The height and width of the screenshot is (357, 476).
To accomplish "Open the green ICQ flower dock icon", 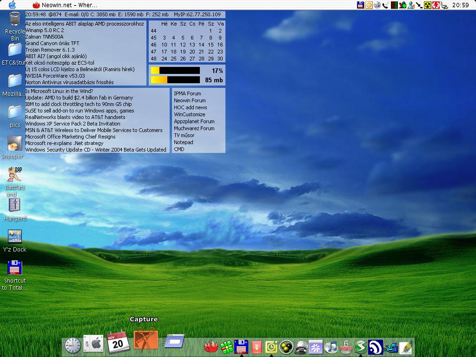I will (226, 347).
